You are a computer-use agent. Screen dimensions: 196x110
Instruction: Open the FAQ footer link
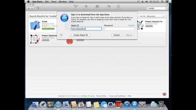point(130,96)
